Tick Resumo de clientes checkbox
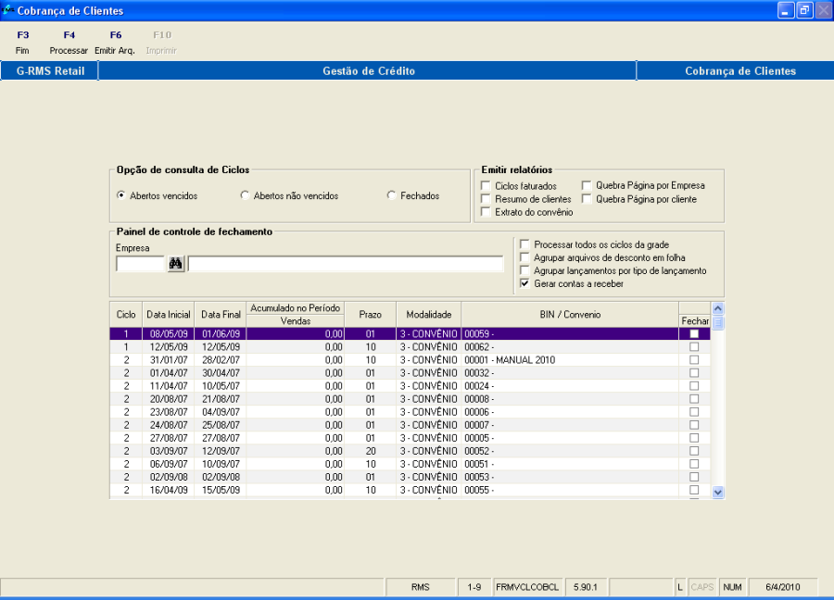This screenshot has width=834, height=600. tap(486, 199)
